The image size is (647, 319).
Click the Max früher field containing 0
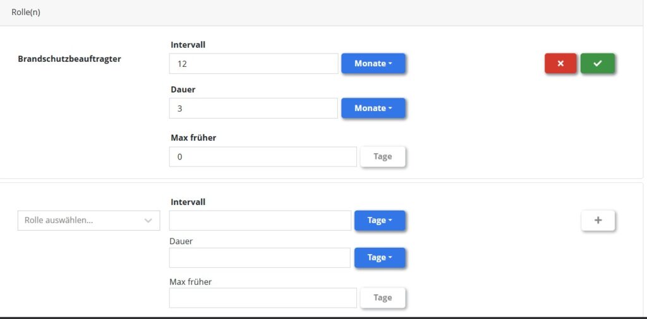[263, 157]
